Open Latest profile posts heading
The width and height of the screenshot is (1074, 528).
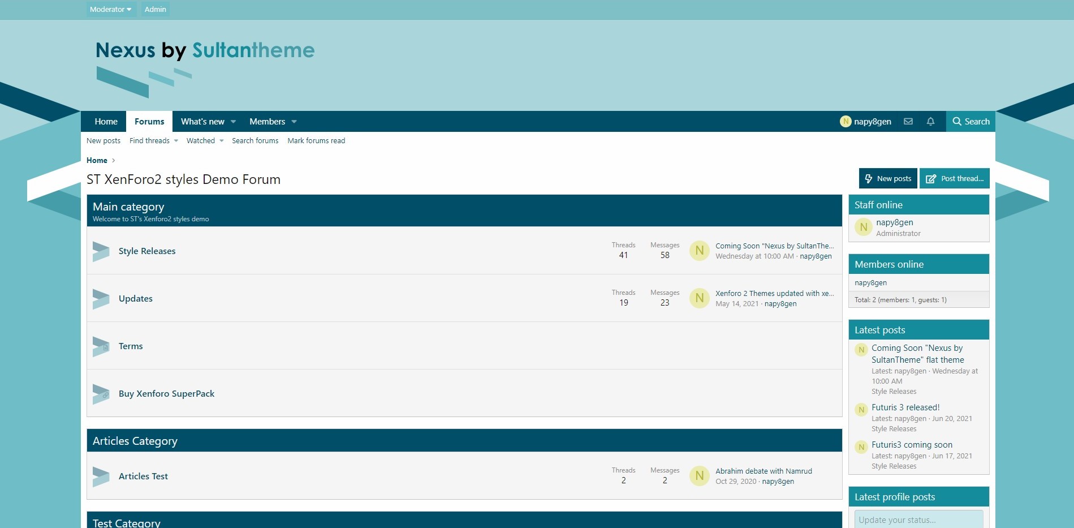click(895, 497)
